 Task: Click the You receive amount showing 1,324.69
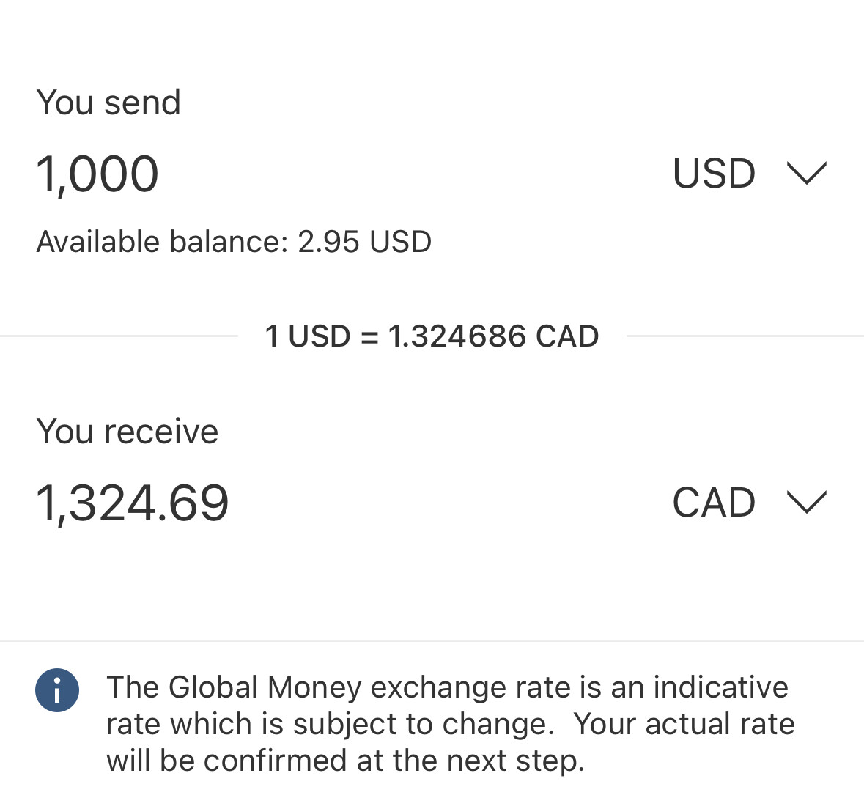point(133,502)
